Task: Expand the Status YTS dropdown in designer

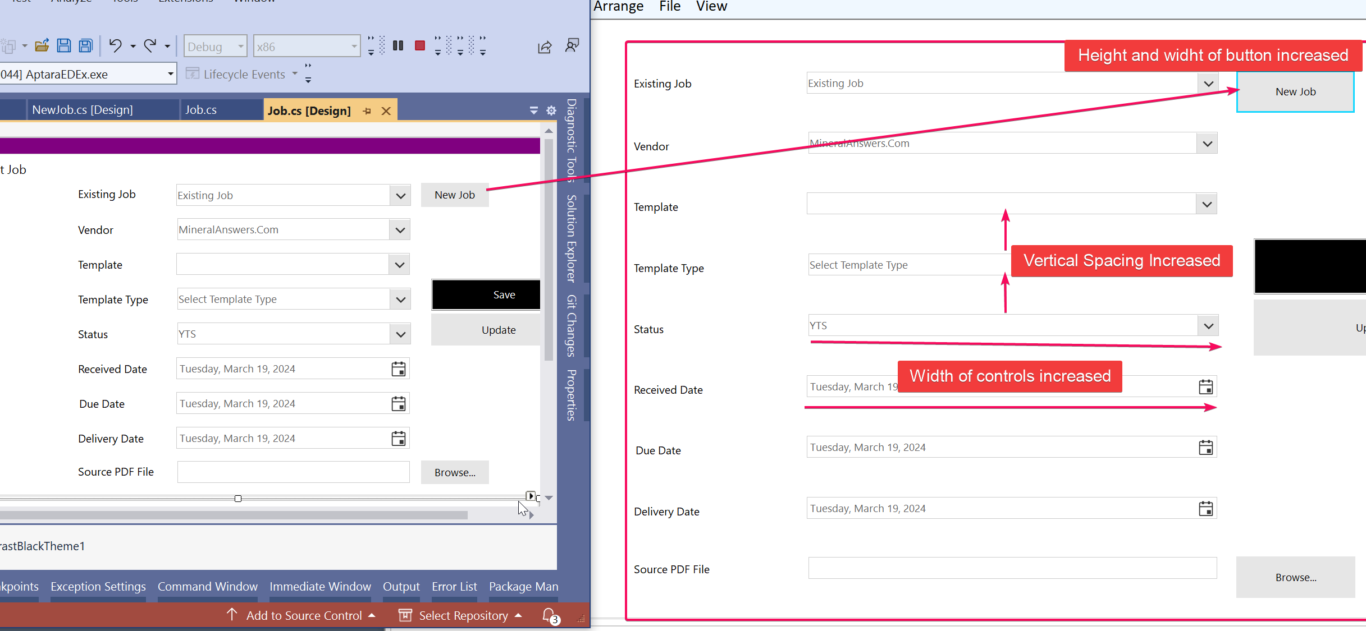Action: click(400, 334)
